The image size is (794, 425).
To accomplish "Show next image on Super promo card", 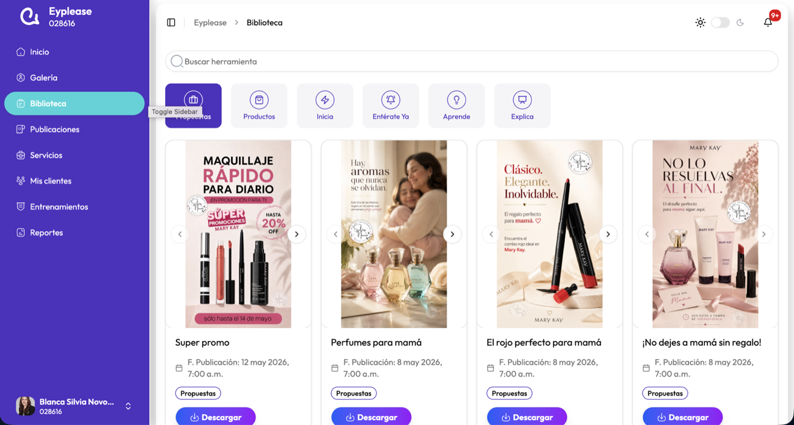I will [x=297, y=234].
